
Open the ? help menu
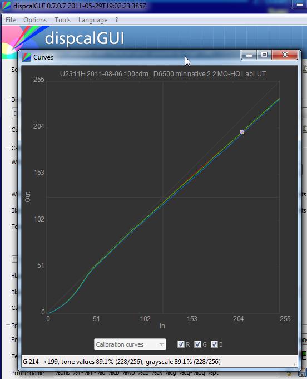(x=117, y=20)
